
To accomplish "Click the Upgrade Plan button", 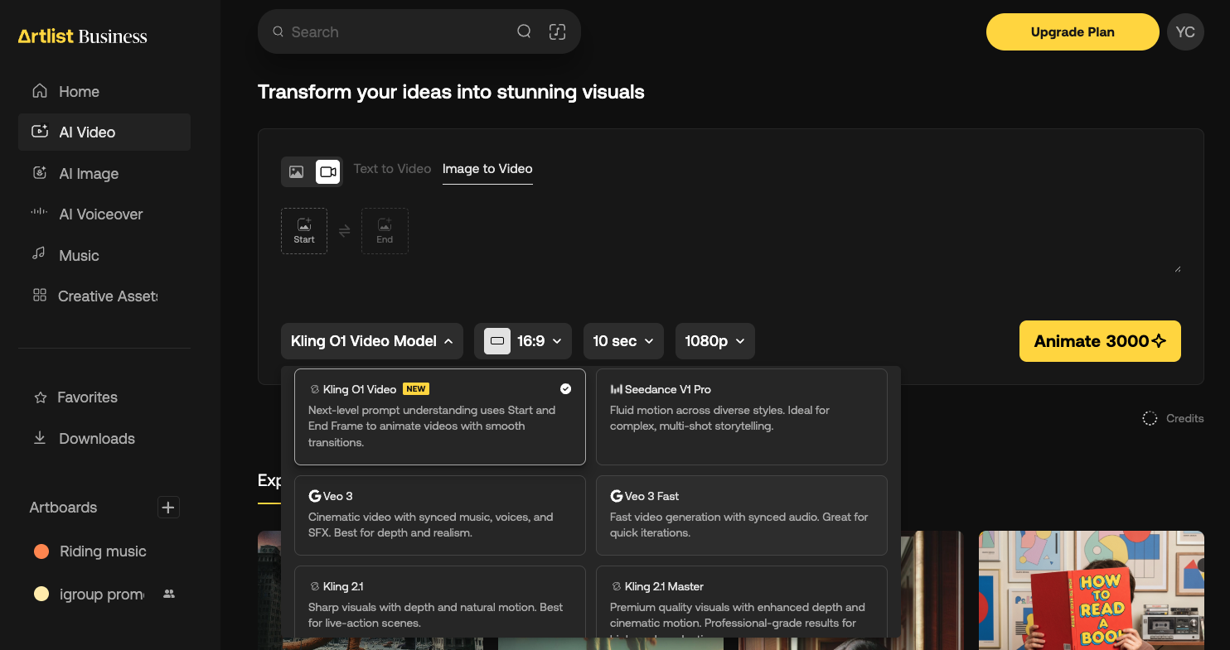I will click(1073, 32).
